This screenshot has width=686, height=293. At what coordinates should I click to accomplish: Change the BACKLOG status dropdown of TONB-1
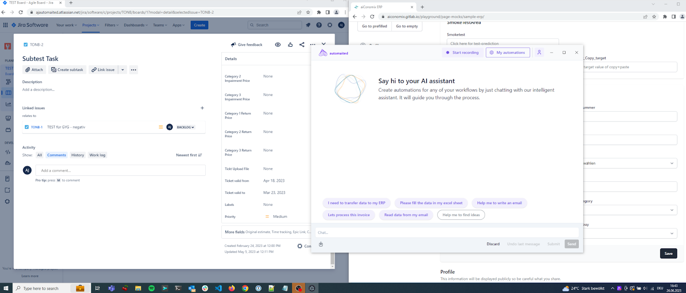(x=186, y=127)
